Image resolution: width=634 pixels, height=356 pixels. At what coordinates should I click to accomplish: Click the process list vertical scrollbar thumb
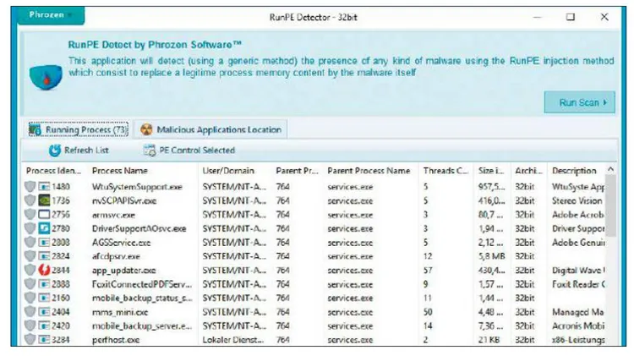[610, 206]
